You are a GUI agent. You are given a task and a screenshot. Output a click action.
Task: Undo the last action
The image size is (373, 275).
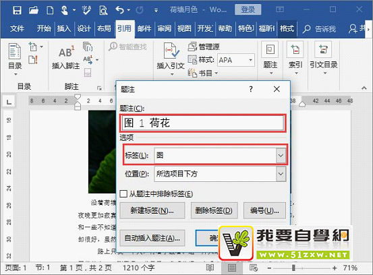tap(119, 10)
